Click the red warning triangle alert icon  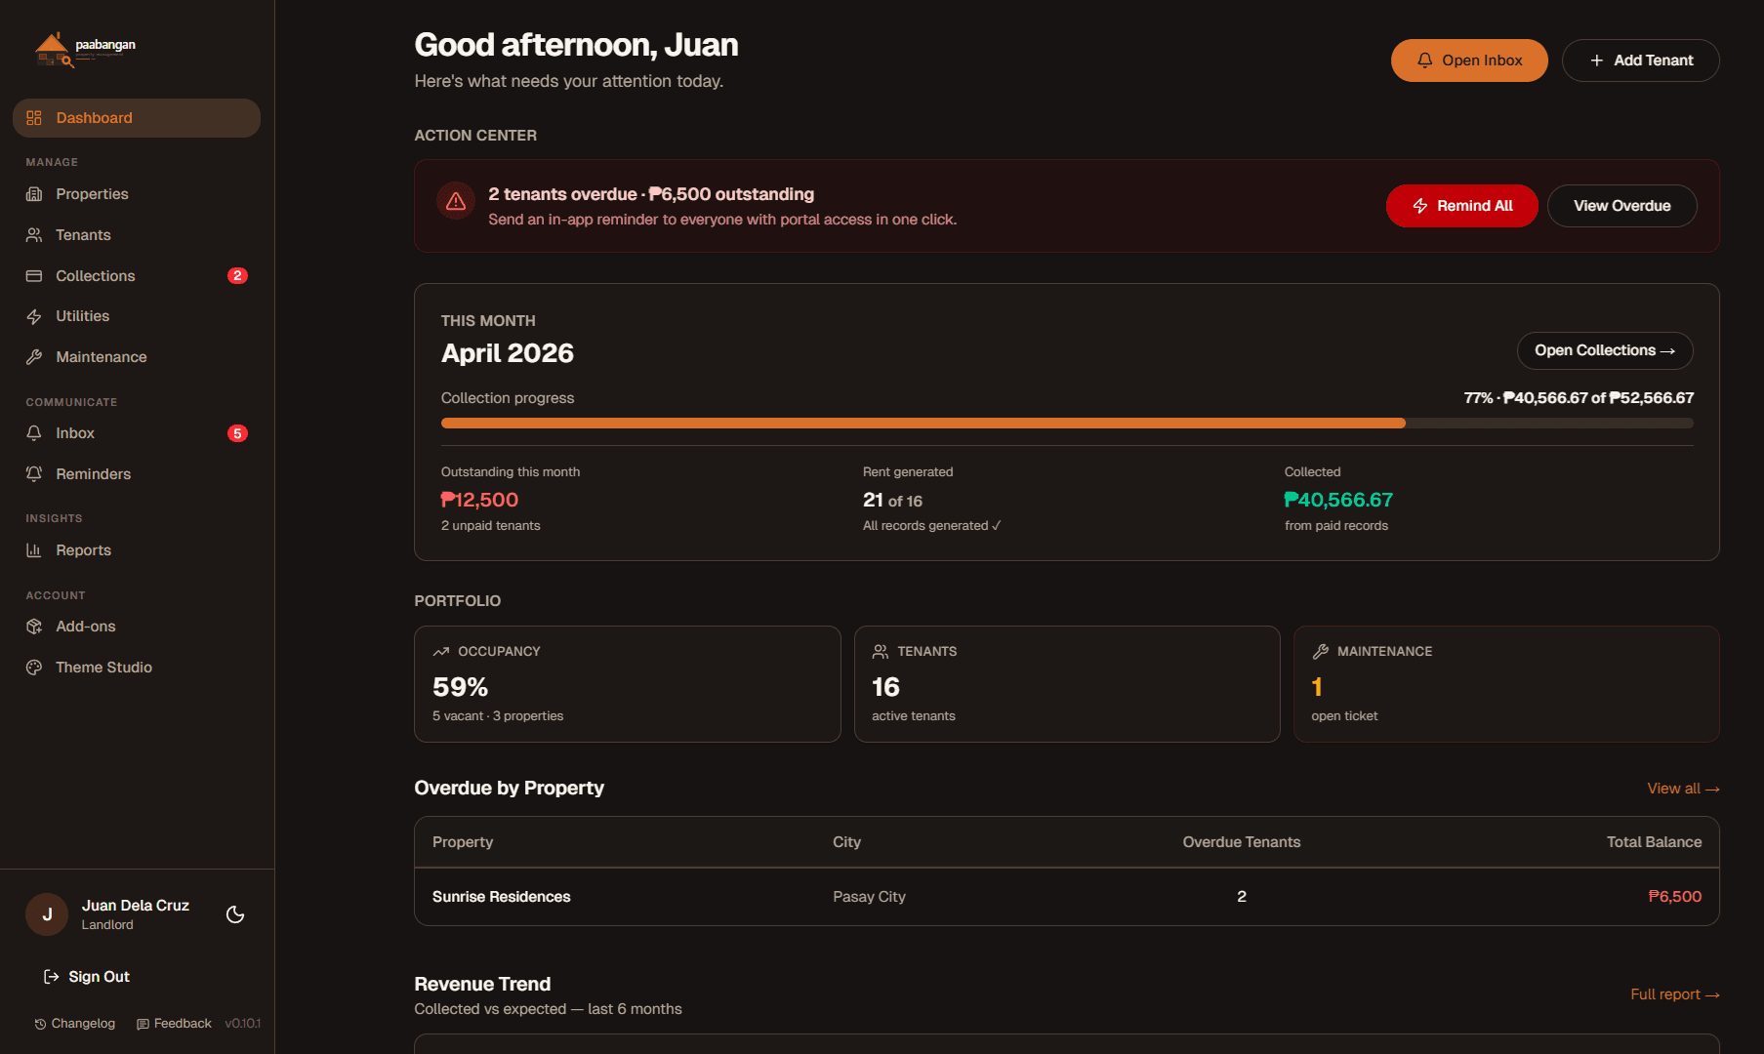456,201
